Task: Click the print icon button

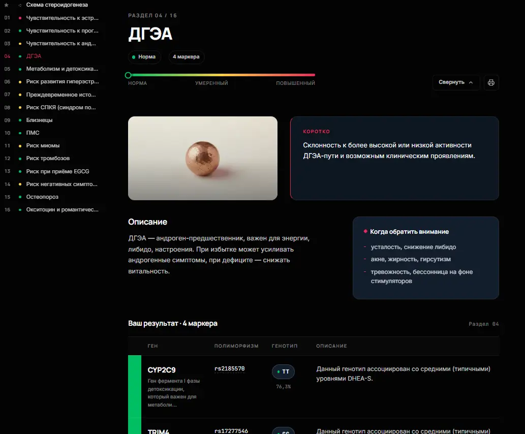Action: [x=491, y=82]
